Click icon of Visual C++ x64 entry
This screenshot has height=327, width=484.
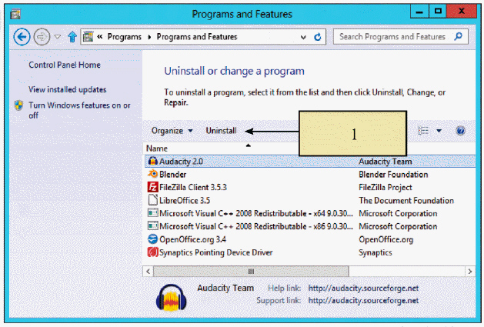[x=153, y=213]
